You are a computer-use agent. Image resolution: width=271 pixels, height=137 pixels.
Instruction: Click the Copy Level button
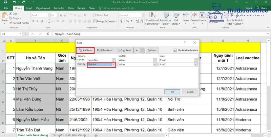pyautogui.click(x=124, y=50)
